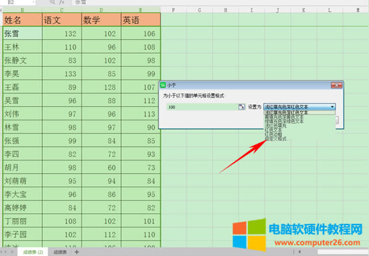Viewport: 369px width, 256px height.
Task: Select 浅红色填充 option in the list
Action: (275, 126)
